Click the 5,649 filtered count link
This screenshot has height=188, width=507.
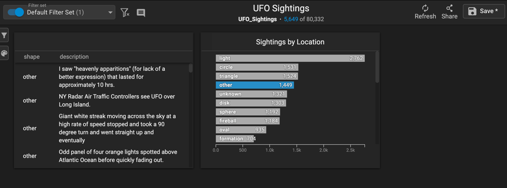tap(291, 19)
